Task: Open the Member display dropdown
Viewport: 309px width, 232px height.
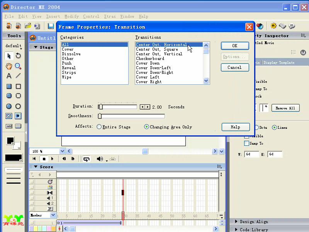Action: 53,215
